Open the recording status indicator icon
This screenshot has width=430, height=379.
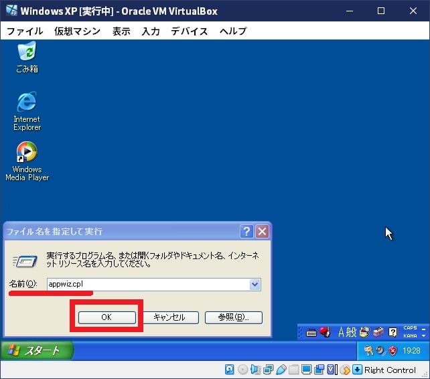pos(319,370)
